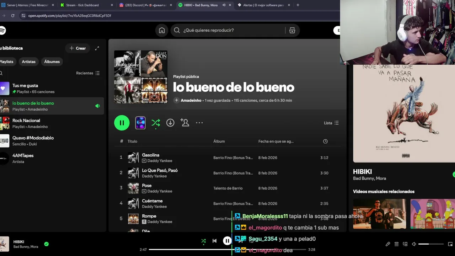Open Recientes sort dropdown in library

[88, 73]
